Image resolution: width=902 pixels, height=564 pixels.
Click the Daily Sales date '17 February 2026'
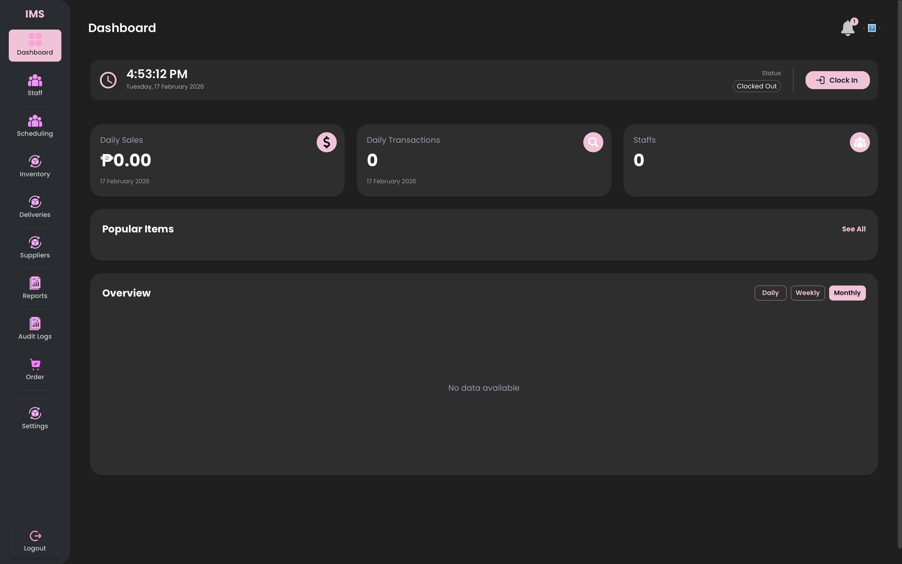[x=125, y=181]
